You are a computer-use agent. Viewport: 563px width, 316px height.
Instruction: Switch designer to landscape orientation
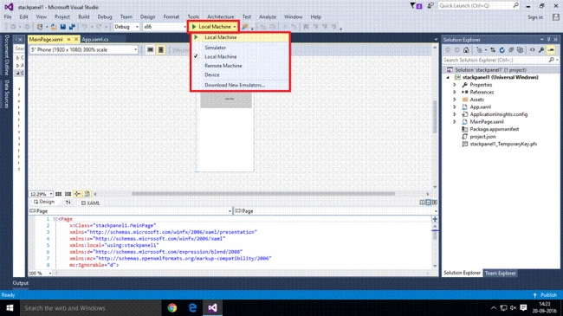click(151, 50)
